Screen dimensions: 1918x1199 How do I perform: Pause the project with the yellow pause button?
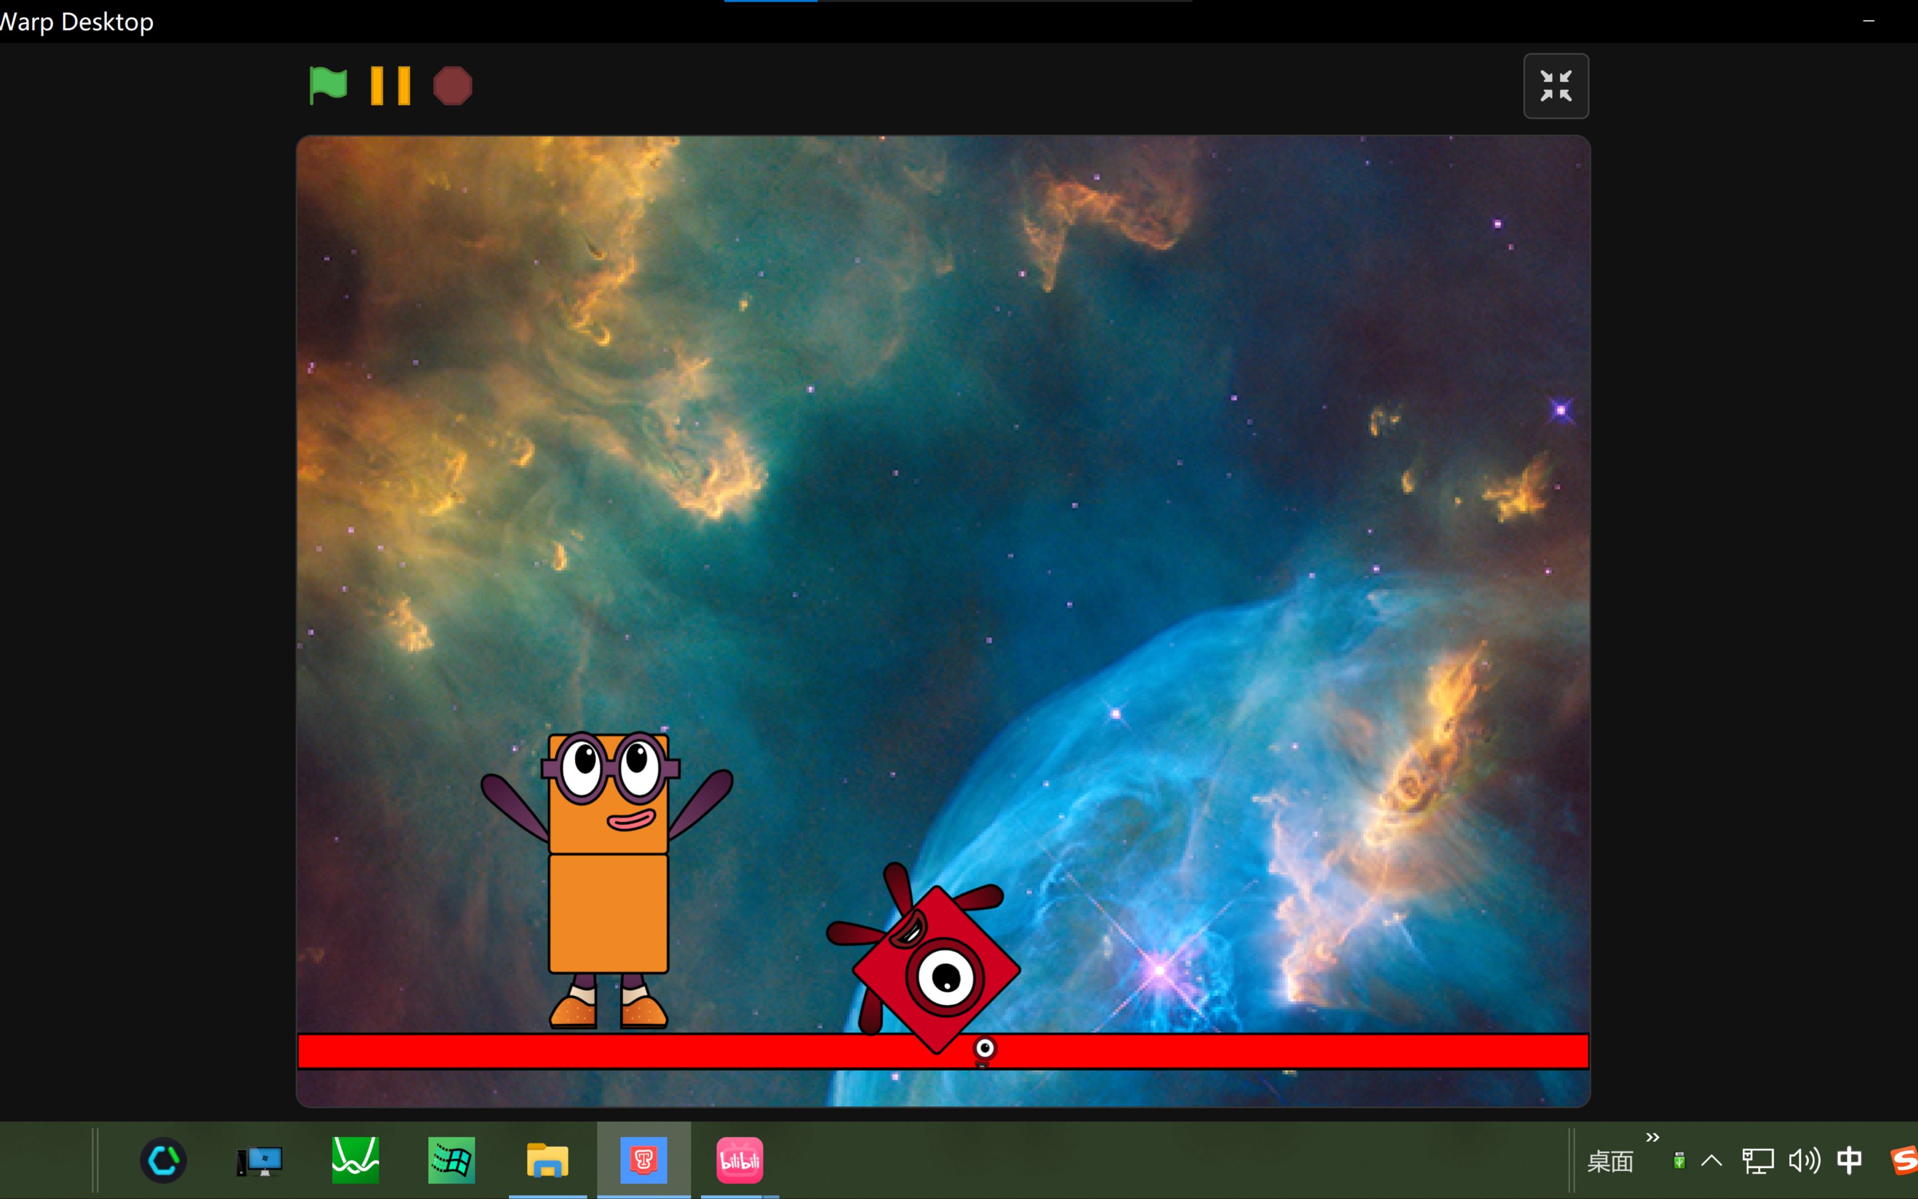tap(390, 86)
